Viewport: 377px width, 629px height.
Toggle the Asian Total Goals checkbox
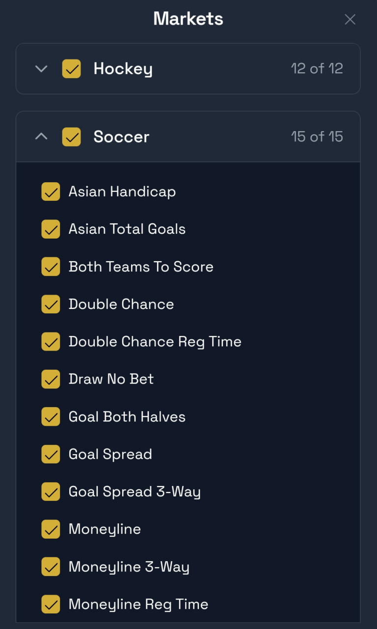point(51,229)
